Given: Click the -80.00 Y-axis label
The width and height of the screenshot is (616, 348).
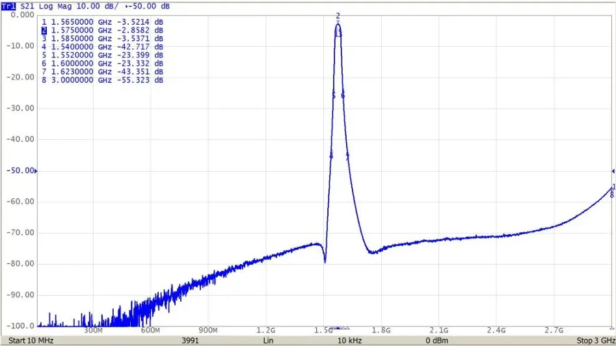Looking at the screenshot, I should click(x=20, y=263).
